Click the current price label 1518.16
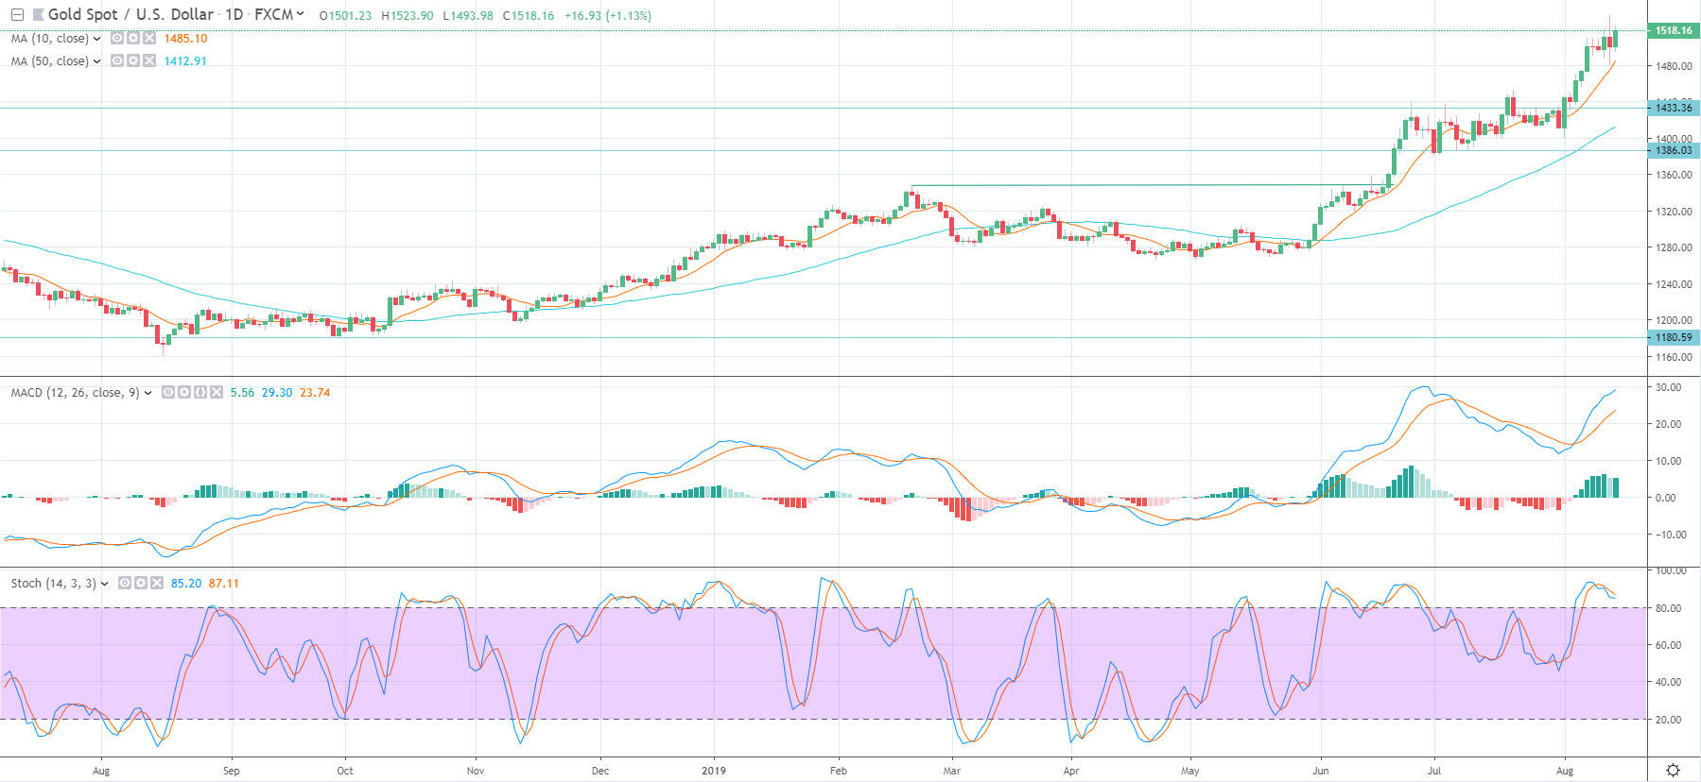The width and height of the screenshot is (1701, 782). click(1673, 30)
